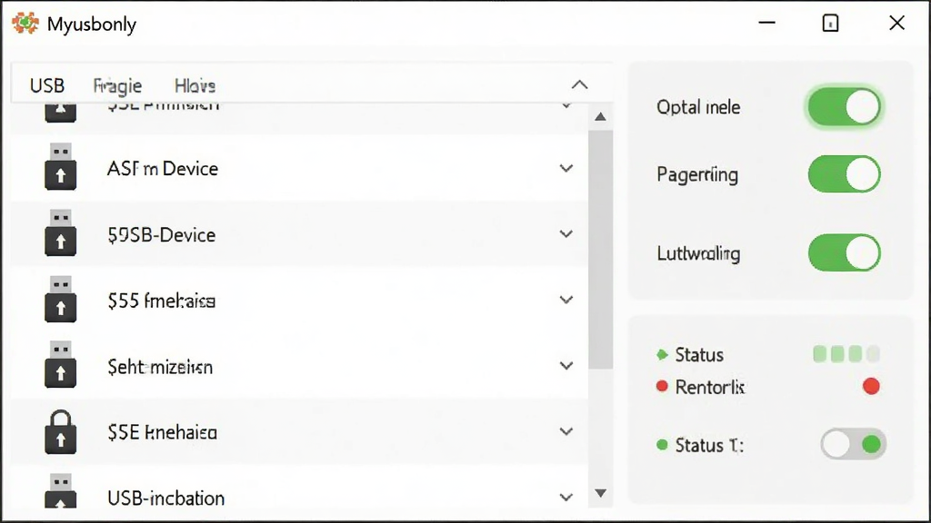Open the Fragie tab
This screenshot has width=931, height=523.
pos(117,86)
